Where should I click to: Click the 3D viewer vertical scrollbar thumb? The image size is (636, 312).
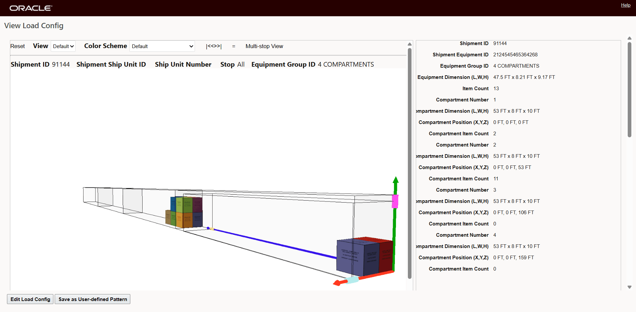click(410, 163)
